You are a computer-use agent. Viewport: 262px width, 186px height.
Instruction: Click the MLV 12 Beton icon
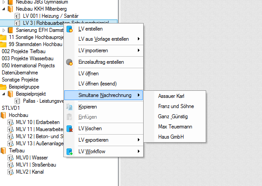pos(11,136)
